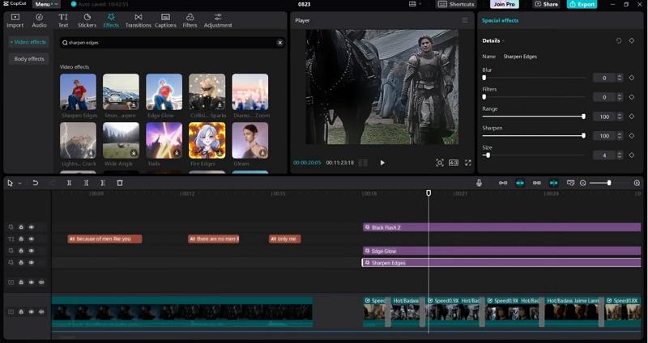Open the Player panel menu
This screenshot has height=343, width=648.
click(x=465, y=20)
